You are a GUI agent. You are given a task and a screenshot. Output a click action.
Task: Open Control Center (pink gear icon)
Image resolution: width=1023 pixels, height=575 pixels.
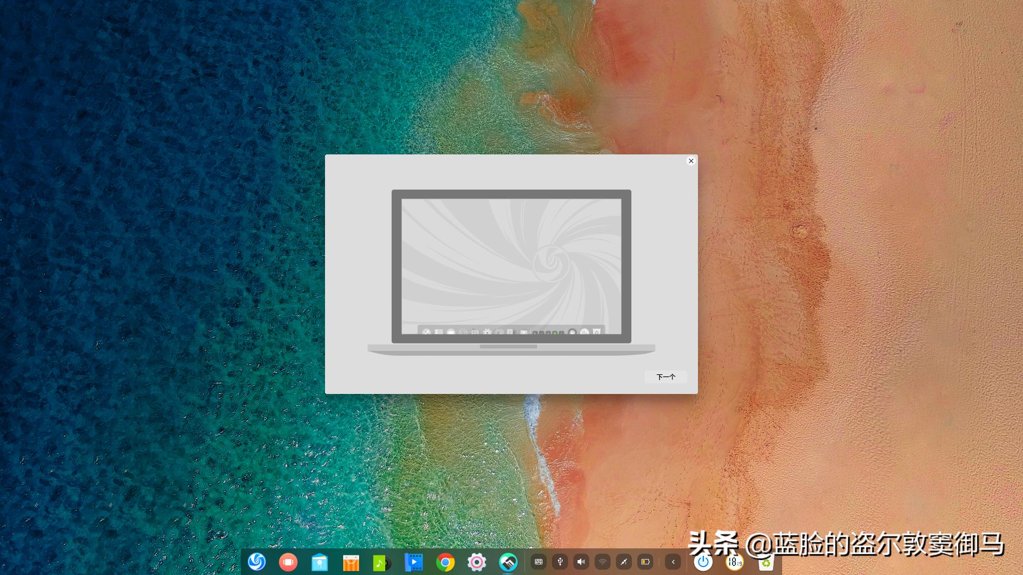point(477,562)
